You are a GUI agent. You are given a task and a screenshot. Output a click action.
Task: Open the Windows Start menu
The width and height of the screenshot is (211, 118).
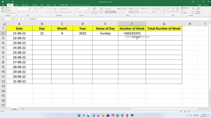tap(79, 115)
